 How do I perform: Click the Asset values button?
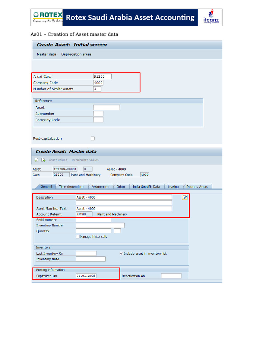point(58,160)
